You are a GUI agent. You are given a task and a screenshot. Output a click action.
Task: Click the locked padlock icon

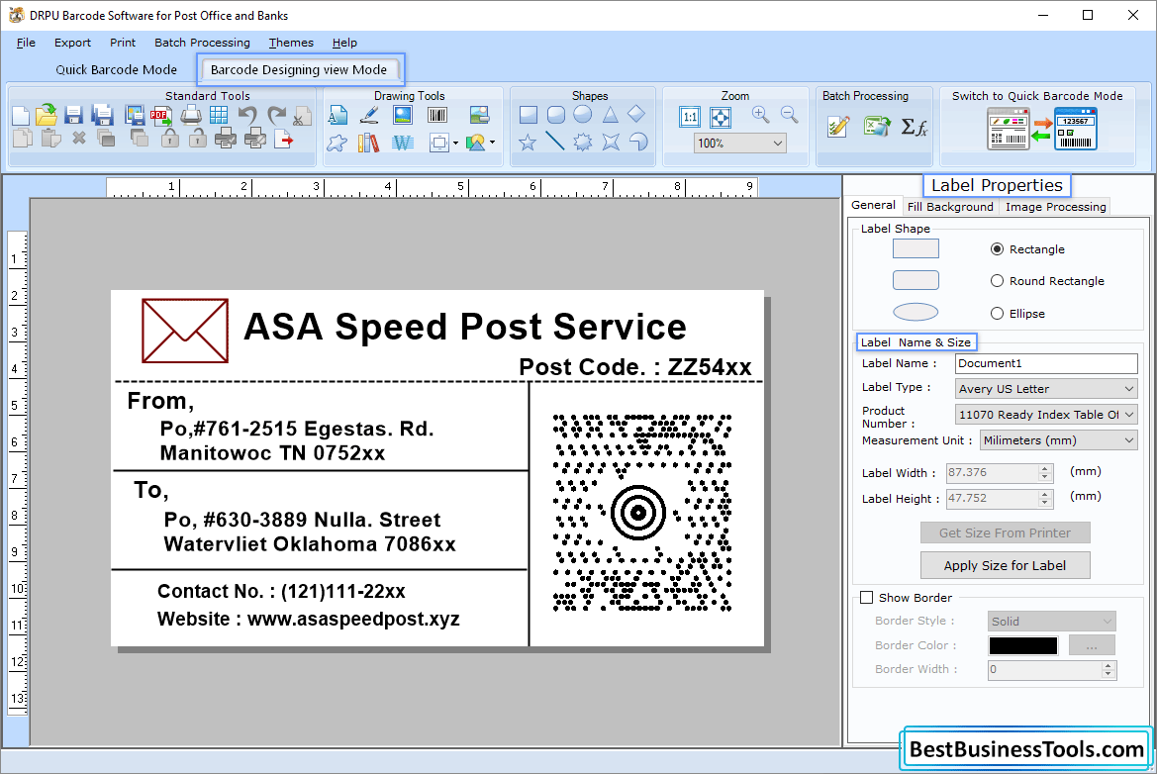tap(170, 139)
